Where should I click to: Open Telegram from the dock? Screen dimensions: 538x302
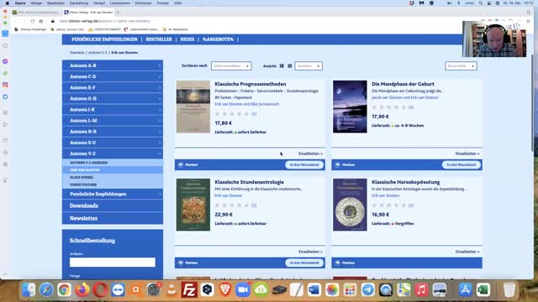point(368,289)
